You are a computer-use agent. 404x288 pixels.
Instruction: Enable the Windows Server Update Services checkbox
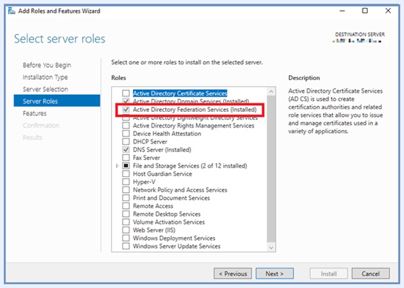click(126, 246)
